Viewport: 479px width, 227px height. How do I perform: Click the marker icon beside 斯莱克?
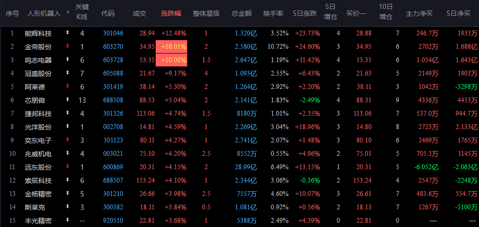click(x=67, y=207)
